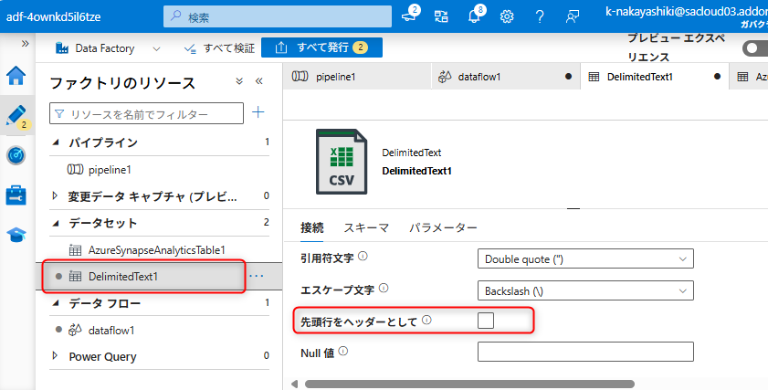Viewport: 768px width, 390px height.
Task: Select the Author pencil icon in sidebar
Action: [x=16, y=116]
